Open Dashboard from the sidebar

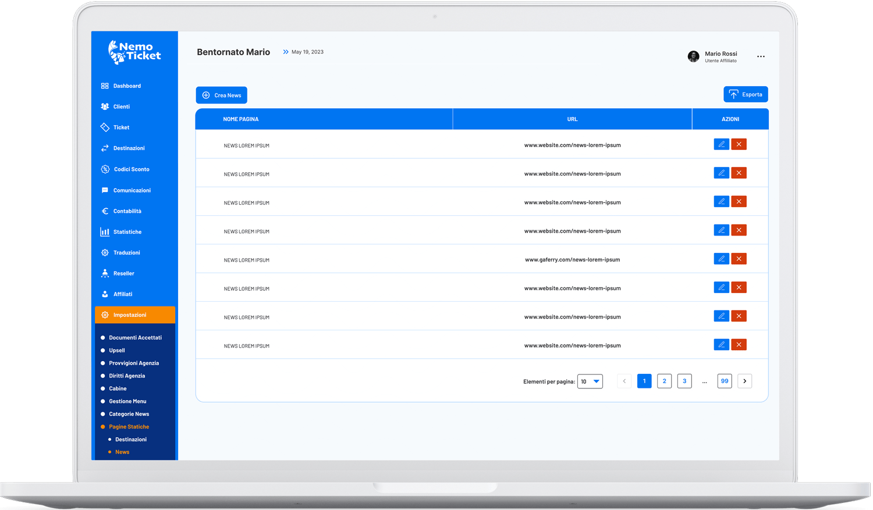pyautogui.click(x=127, y=86)
